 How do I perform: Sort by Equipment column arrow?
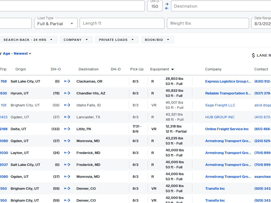172,69
